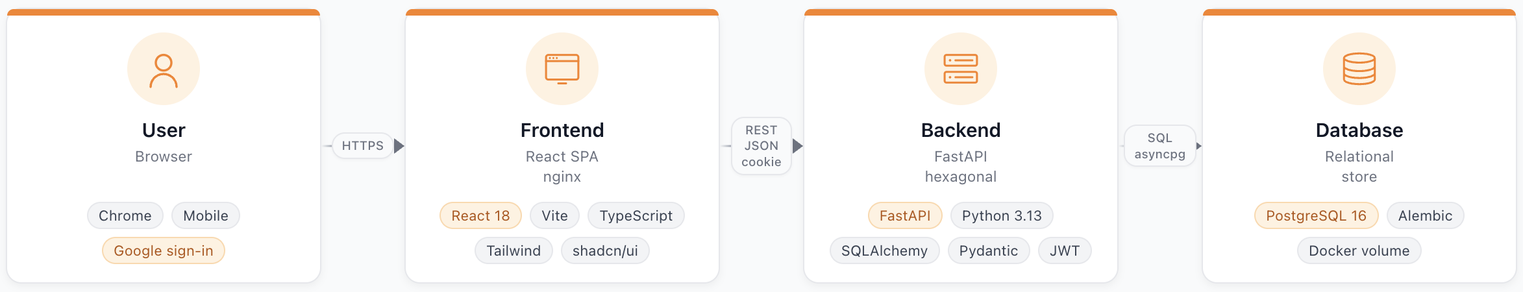Click the Mobile chip
This screenshot has height=292, width=1523.
[206, 216]
